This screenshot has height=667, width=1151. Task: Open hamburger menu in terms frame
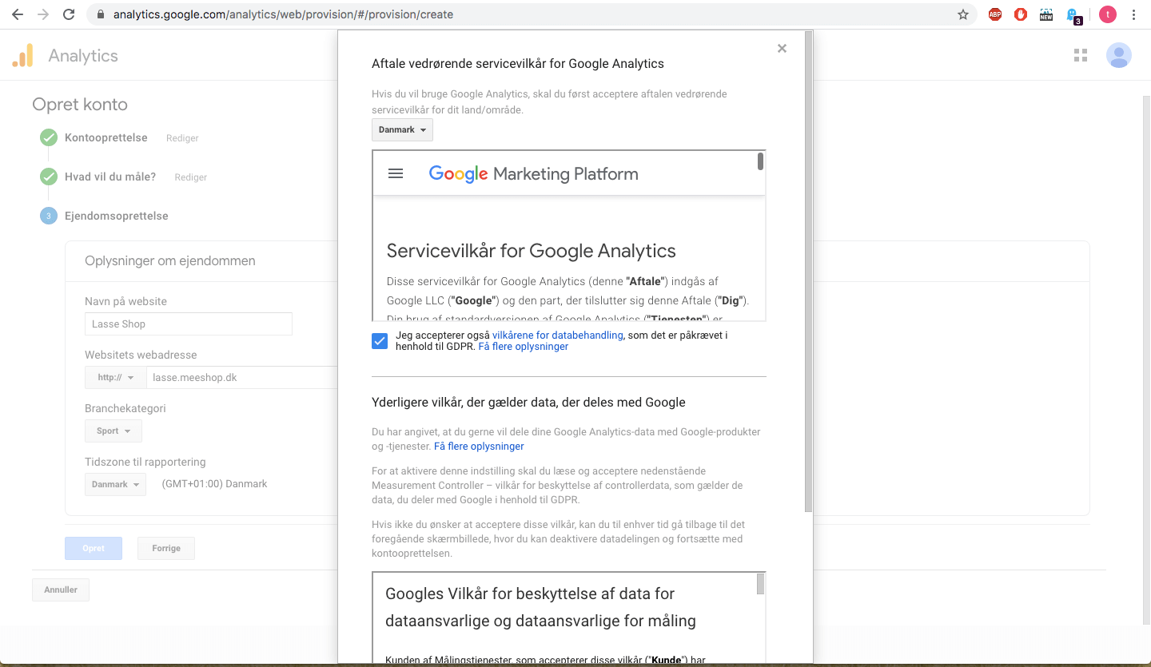[396, 173]
